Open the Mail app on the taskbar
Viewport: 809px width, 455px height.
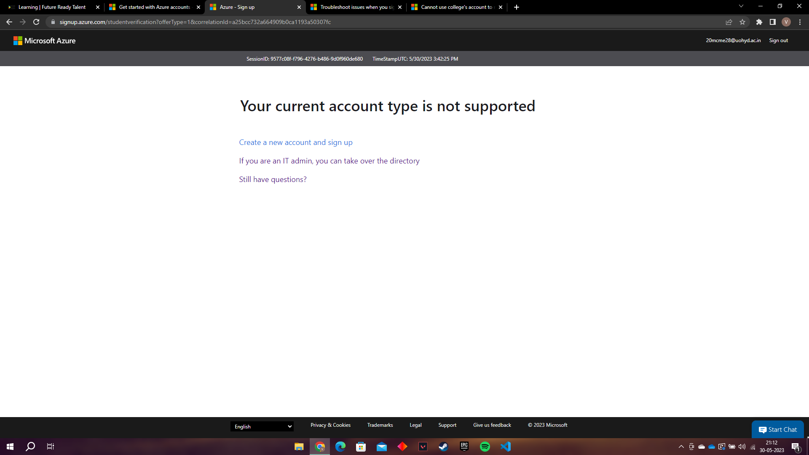coord(382,446)
